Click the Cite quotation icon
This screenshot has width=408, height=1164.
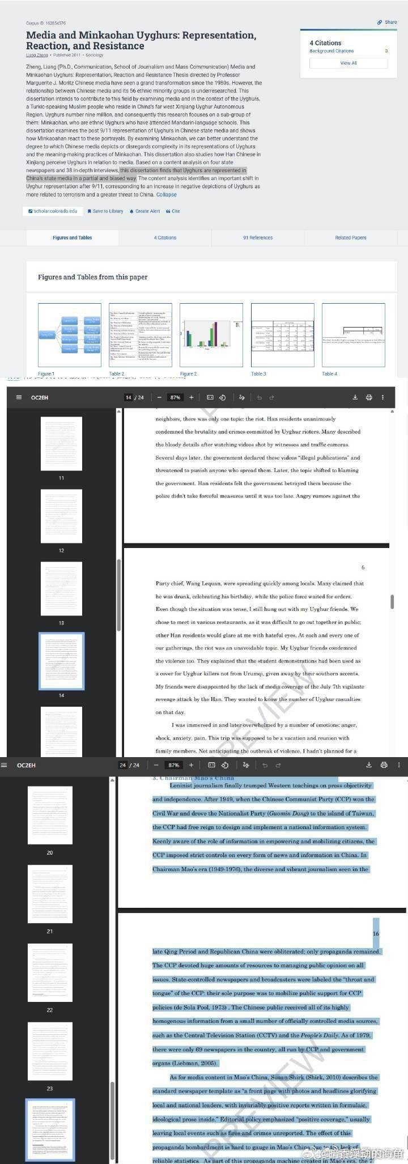pos(168,211)
